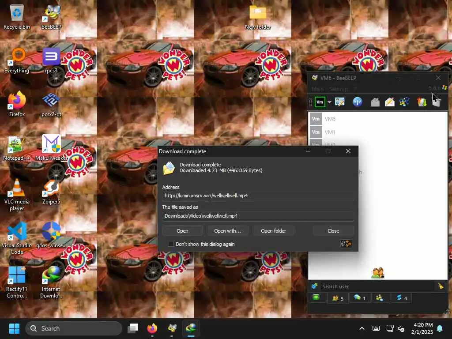Screen dimensions: 452x339
Task: Click the group chat icon with question mark
Action: coord(404,102)
